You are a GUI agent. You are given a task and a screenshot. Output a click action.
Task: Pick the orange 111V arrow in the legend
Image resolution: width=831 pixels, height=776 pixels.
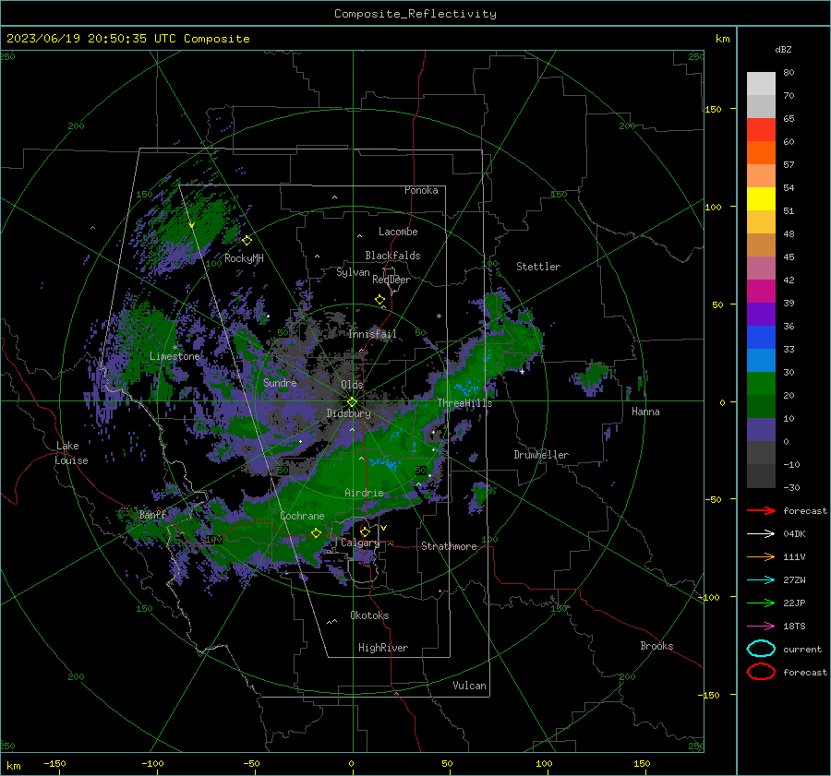click(761, 556)
